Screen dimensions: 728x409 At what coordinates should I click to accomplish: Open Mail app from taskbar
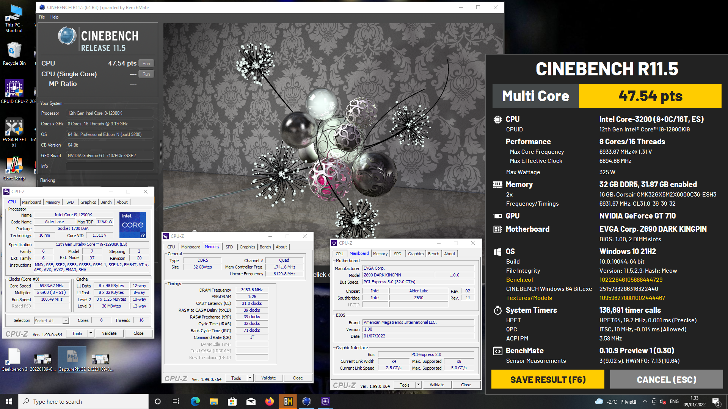pos(251,401)
